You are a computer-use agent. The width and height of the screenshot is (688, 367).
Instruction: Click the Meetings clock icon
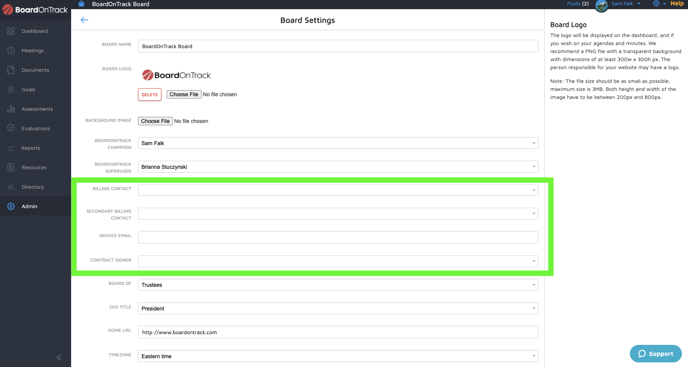pyautogui.click(x=11, y=50)
